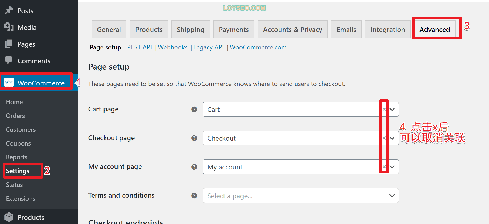
Task: Click the Pages icon in sidebar
Action: click(x=9, y=44)
